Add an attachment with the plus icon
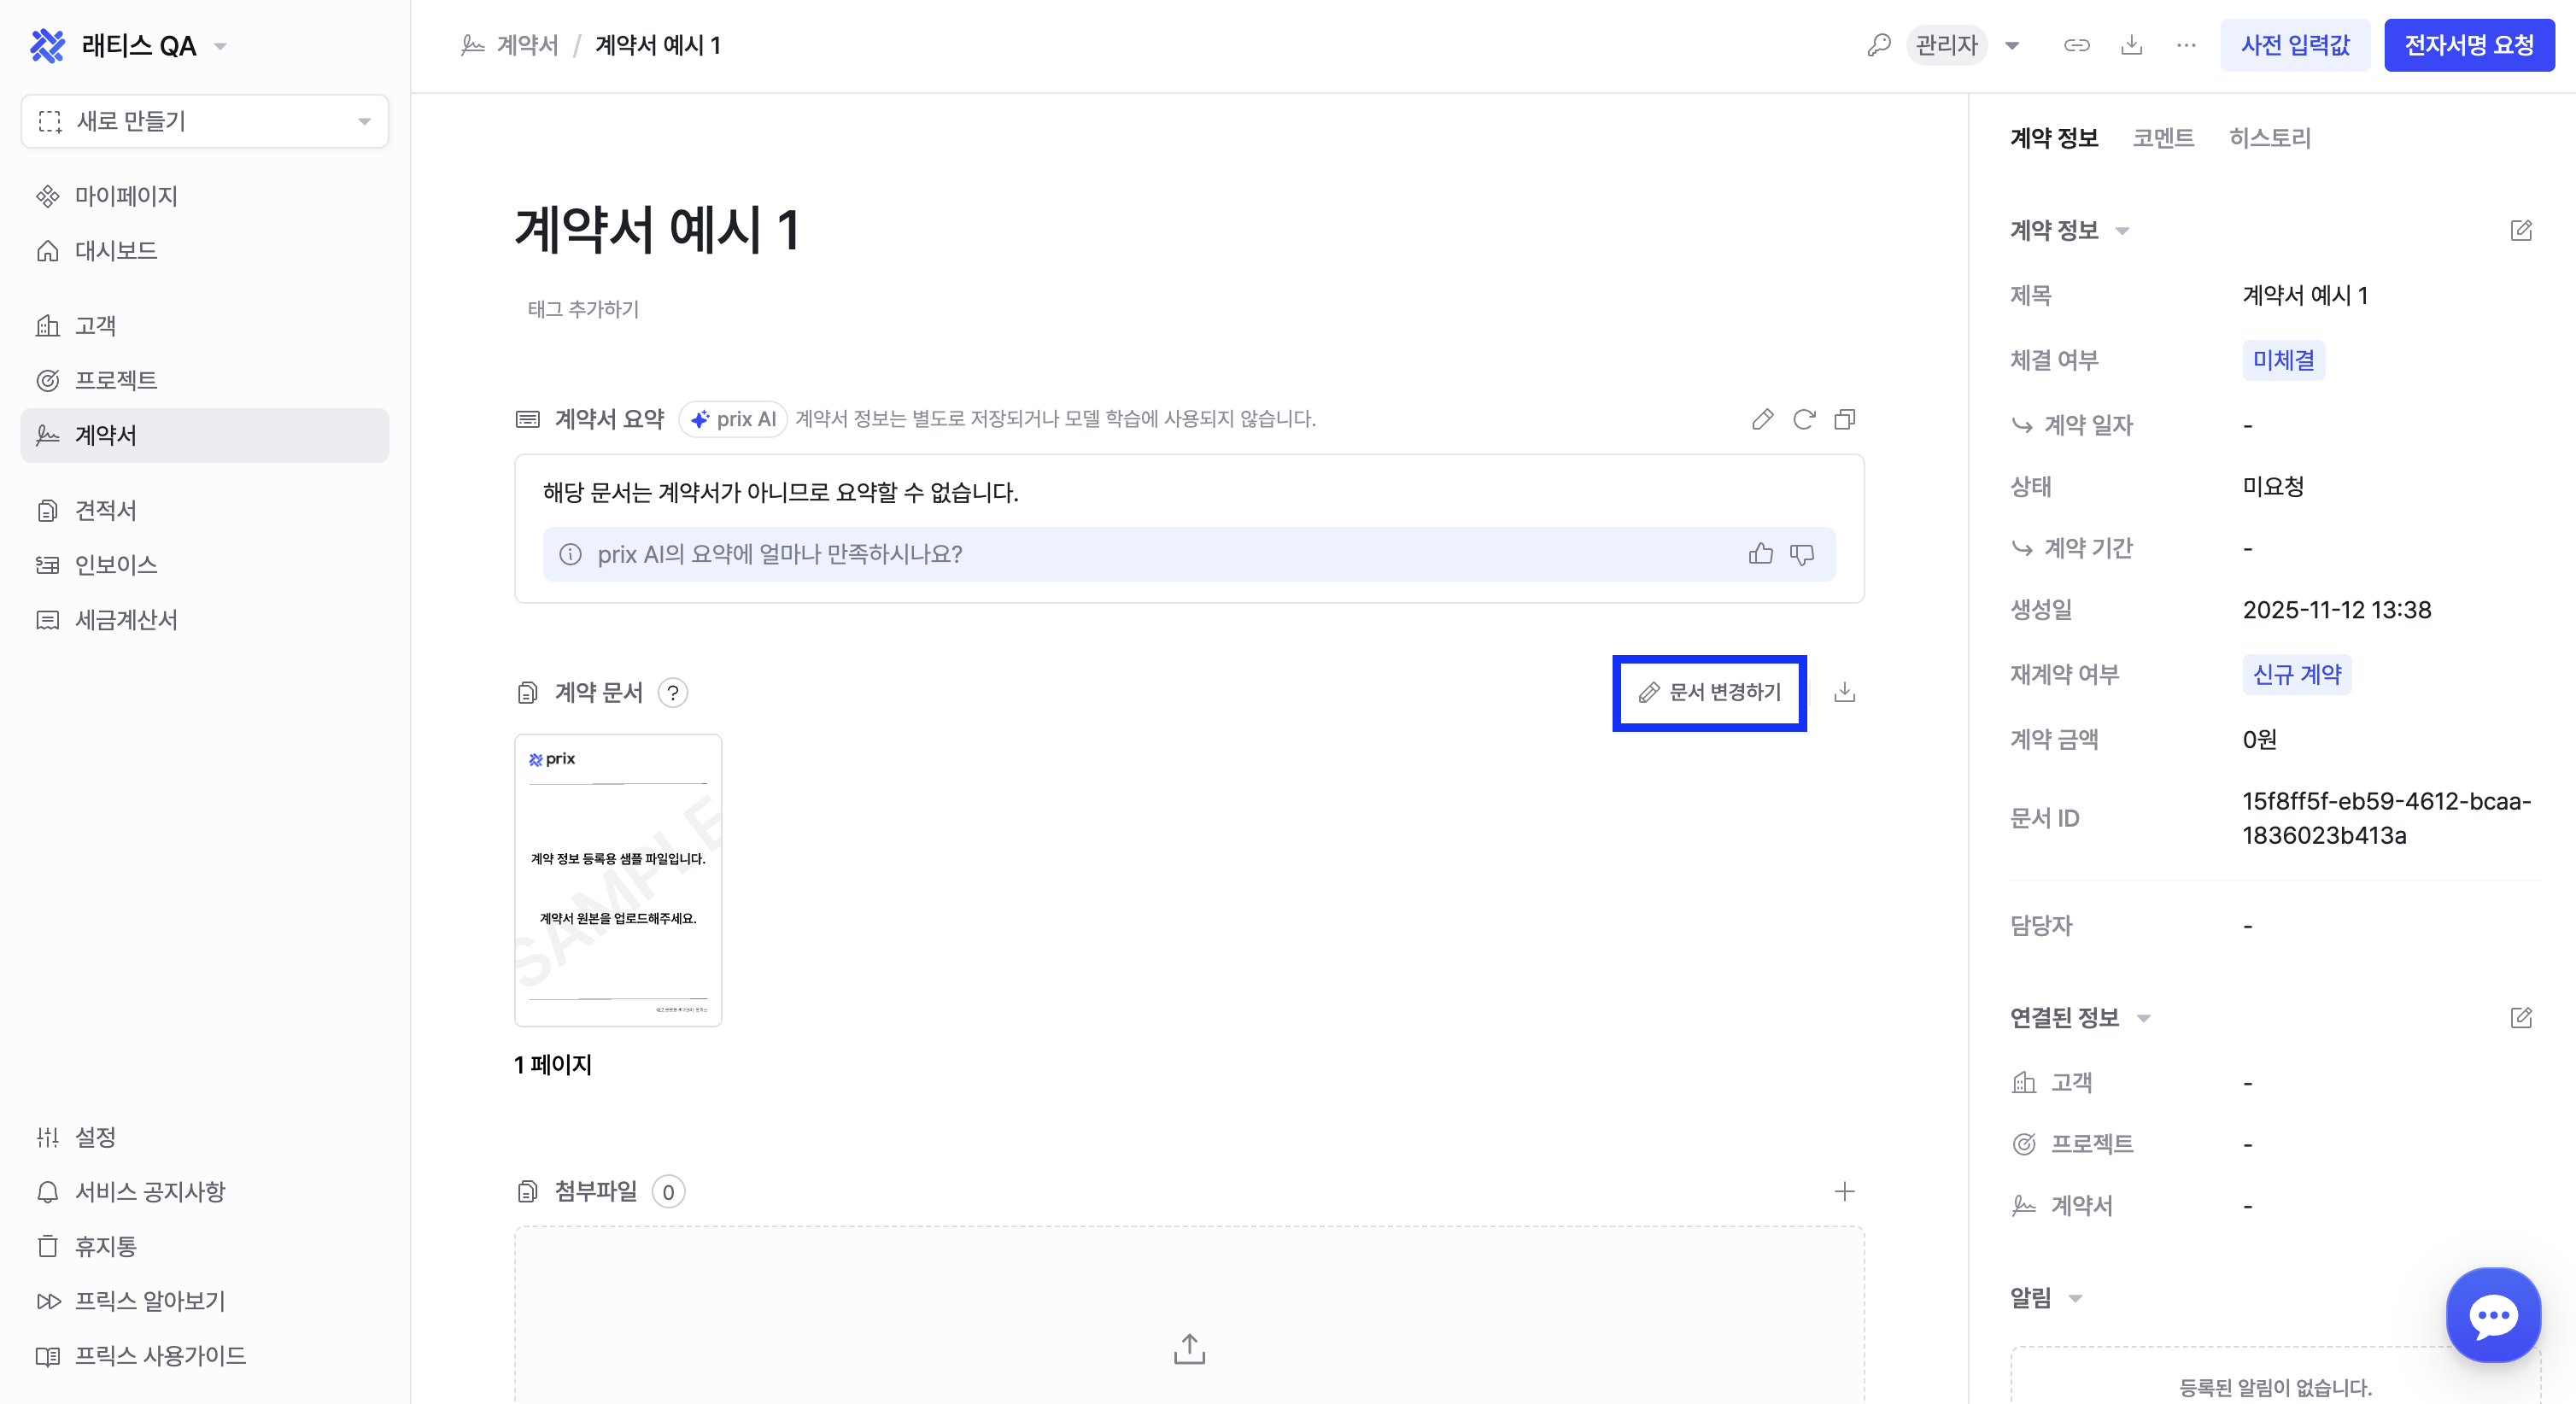 [1844, 1191]
